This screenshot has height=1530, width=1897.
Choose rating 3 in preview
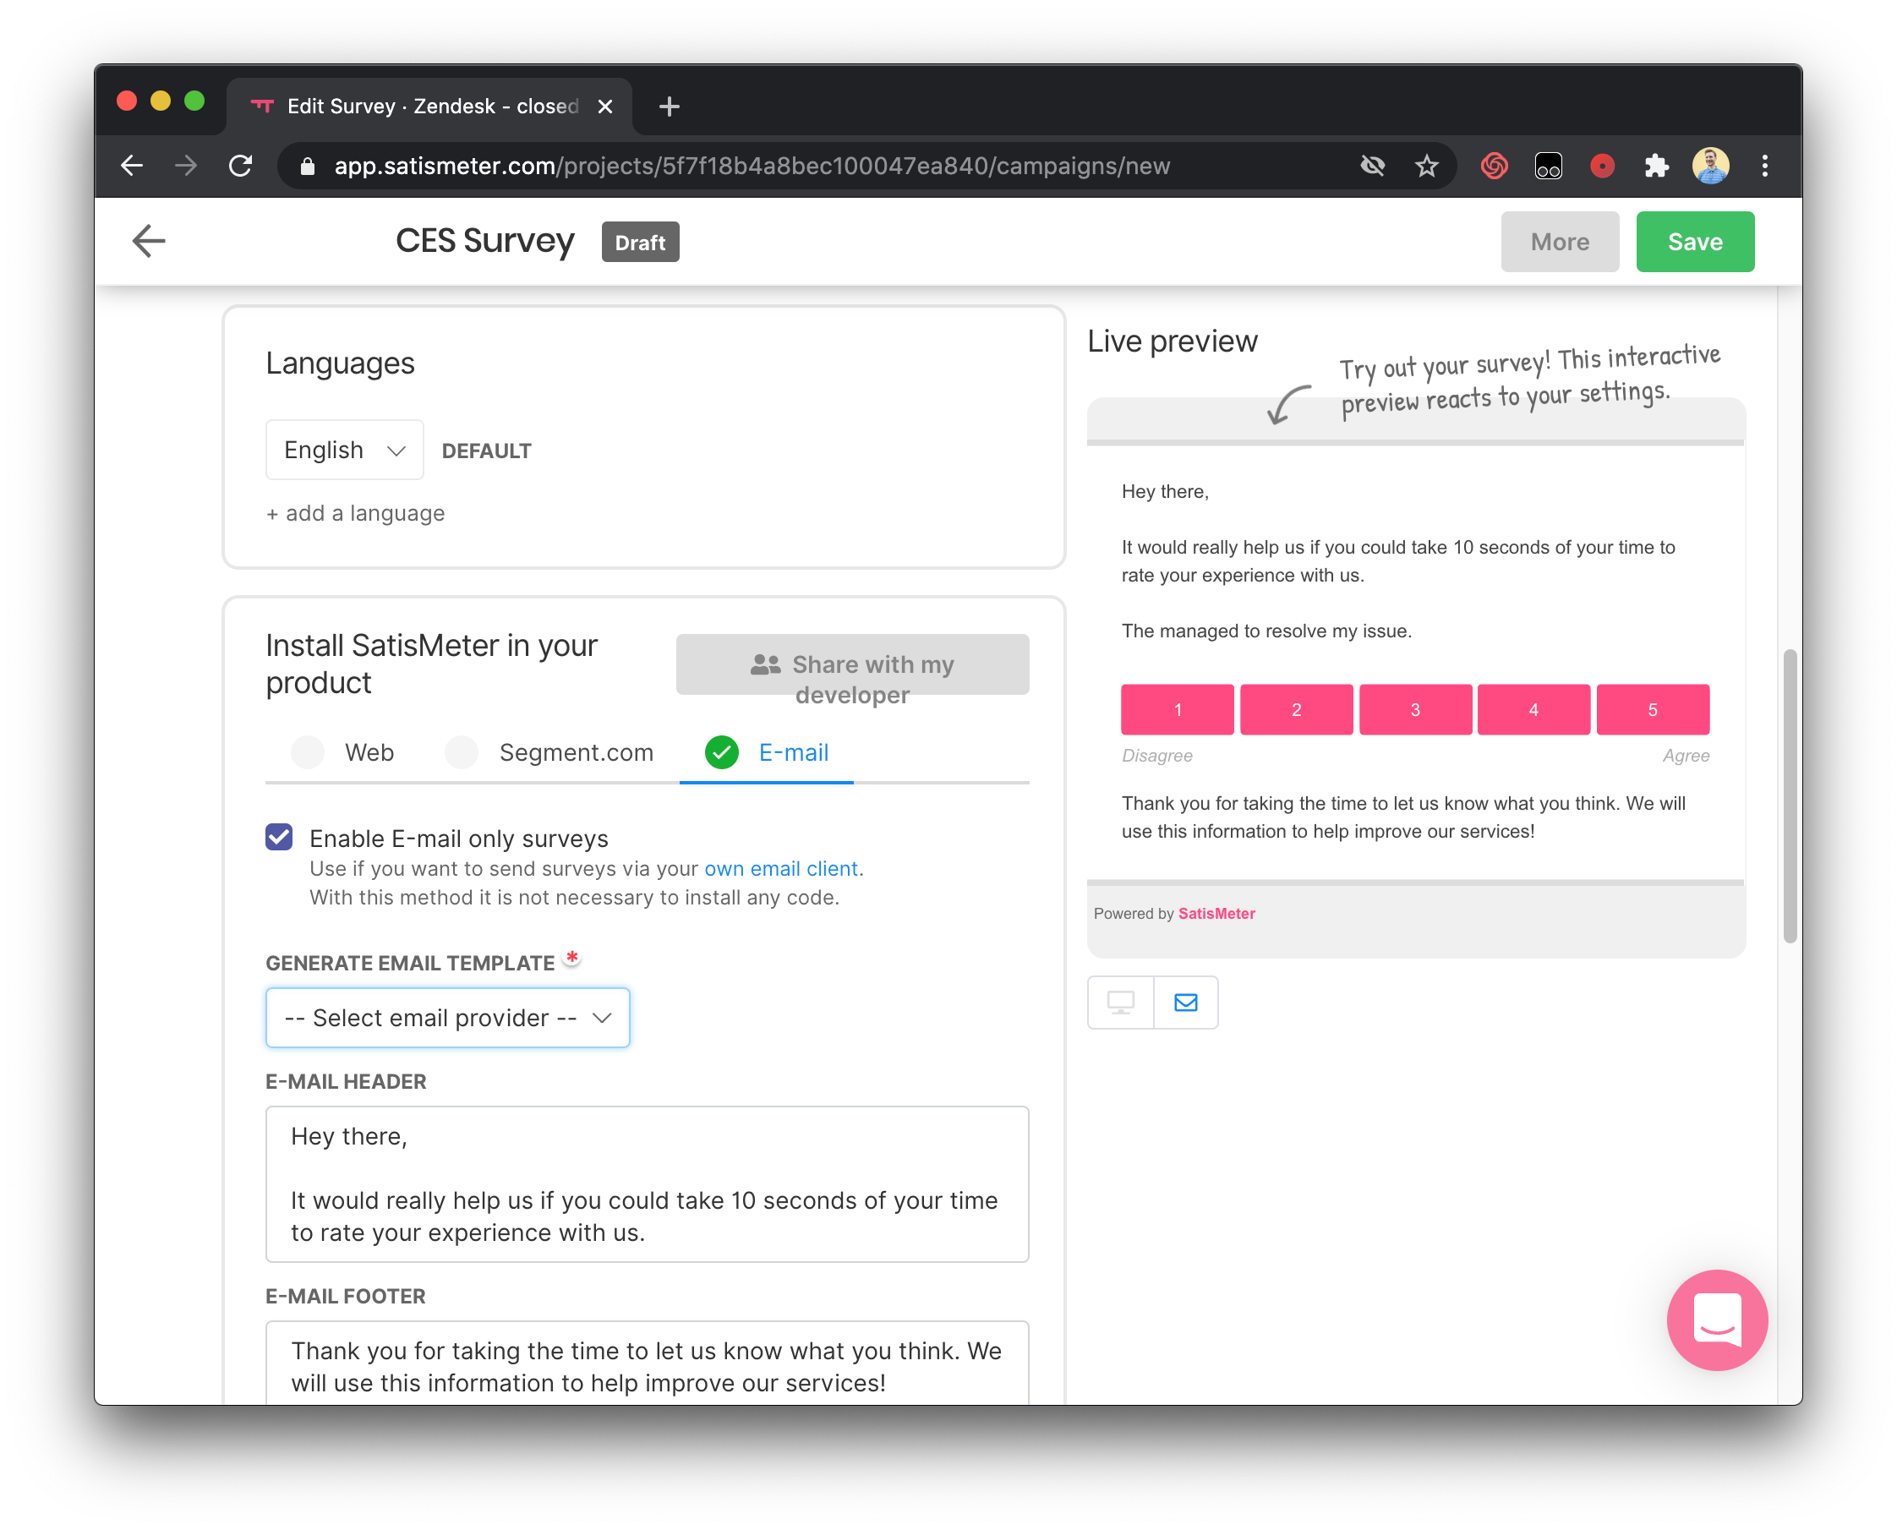(1416, 709)
